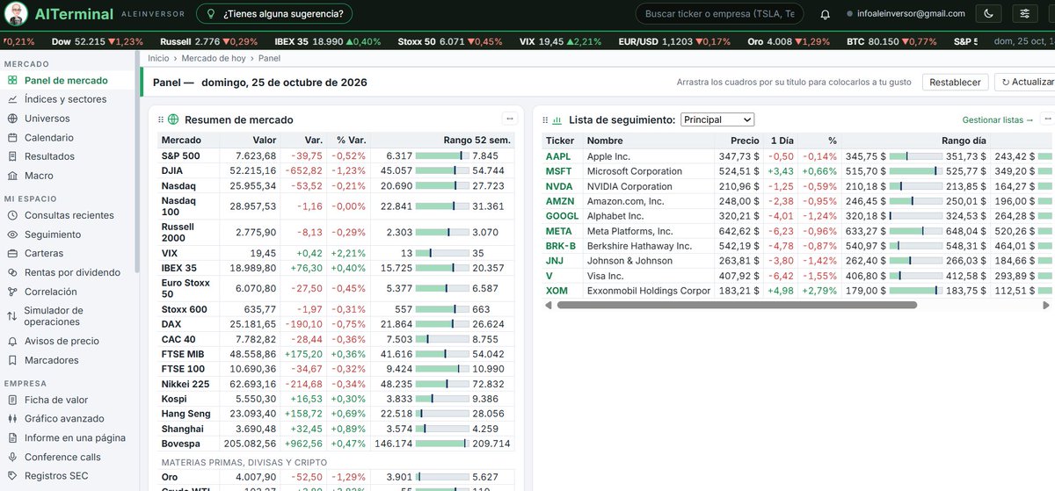The image size is (1055, 491).
Task: Click Berkshire Hathaway Inc. name
Action: click(639, 245)
